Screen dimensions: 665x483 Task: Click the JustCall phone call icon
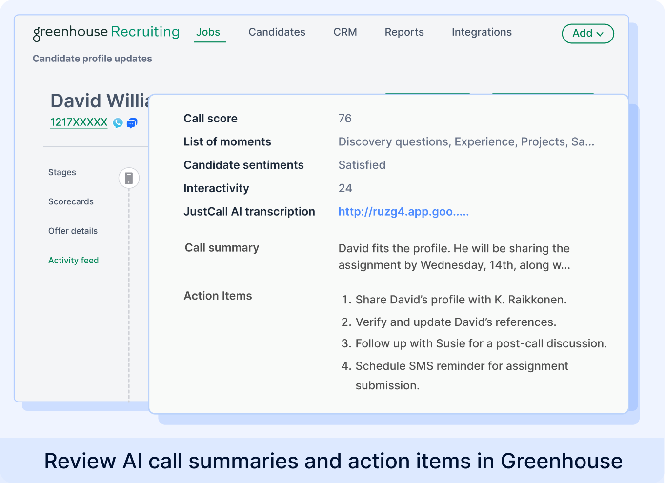point(118,123)
